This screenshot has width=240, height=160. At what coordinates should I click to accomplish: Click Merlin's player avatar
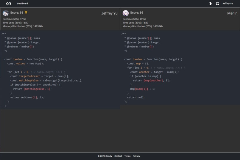pos(126,13)
